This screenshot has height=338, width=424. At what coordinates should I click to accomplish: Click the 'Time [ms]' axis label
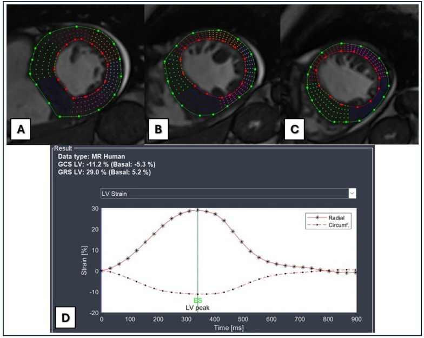pyautogui.click(x=229, y=328)
